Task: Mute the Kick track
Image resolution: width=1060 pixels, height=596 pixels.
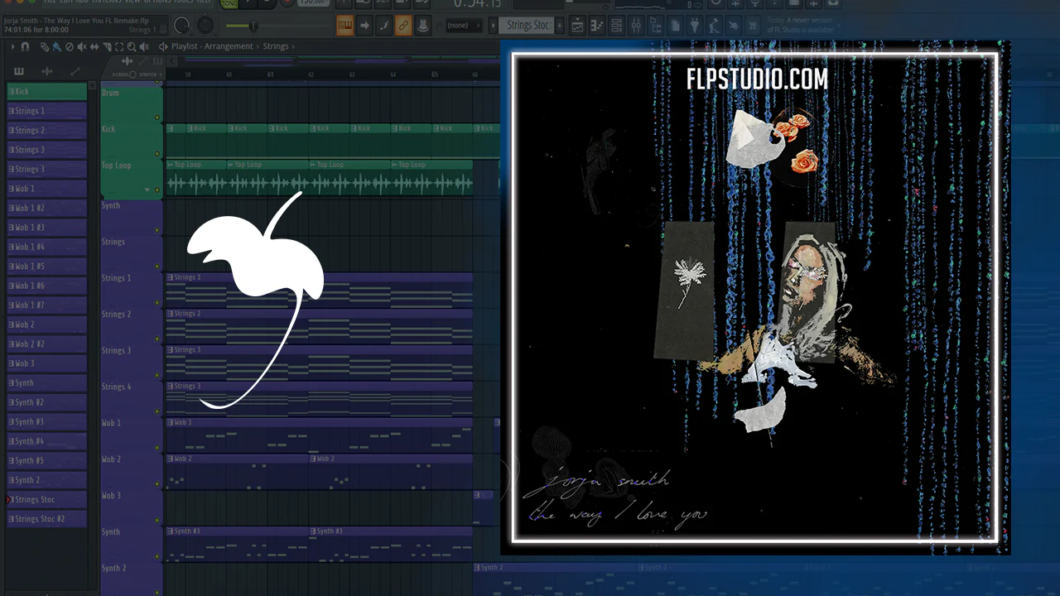Action: click(157, 154)
